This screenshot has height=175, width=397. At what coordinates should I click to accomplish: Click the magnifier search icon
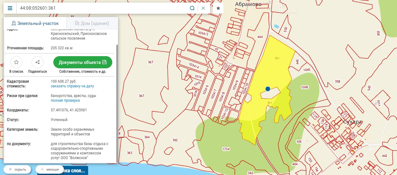(192, 8)
